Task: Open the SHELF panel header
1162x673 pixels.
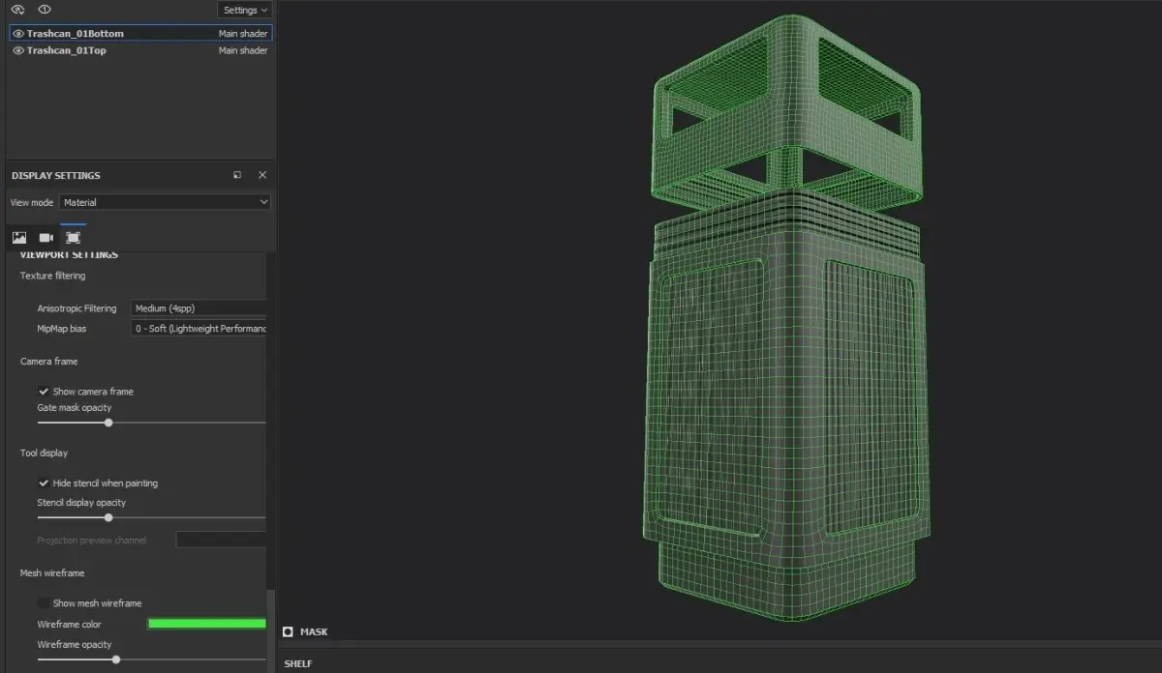Action: pos(298,663)
